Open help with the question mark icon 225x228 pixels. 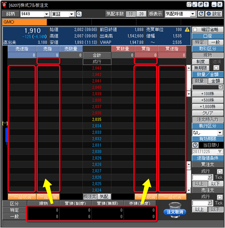pos(206,4)
